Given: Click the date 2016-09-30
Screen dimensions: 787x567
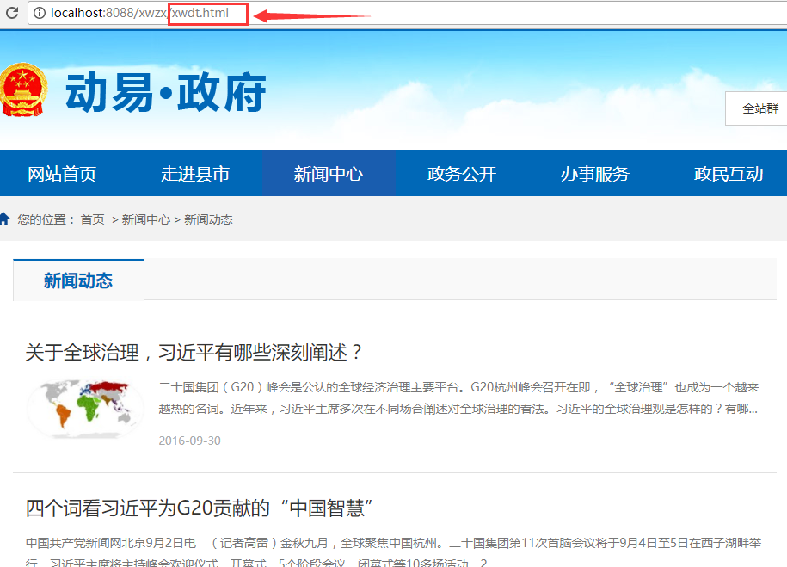Looking at the screenshot, I should [189, 441].
